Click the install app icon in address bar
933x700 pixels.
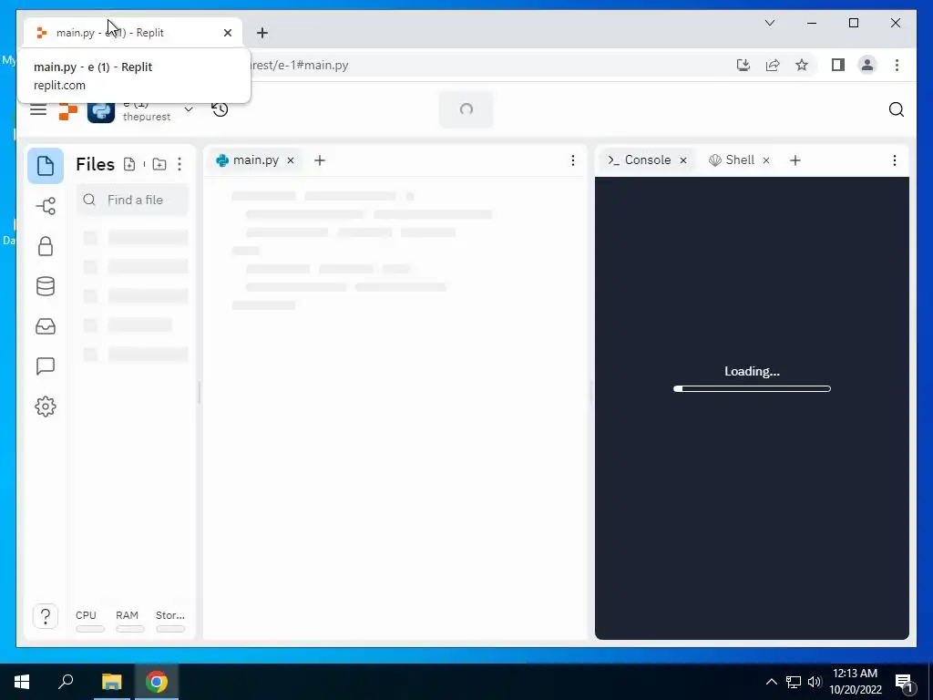743,65
